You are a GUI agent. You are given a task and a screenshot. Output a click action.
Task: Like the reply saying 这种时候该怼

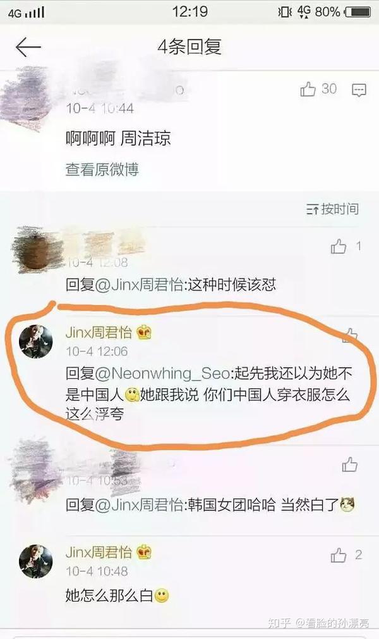(x=339, y=246)
